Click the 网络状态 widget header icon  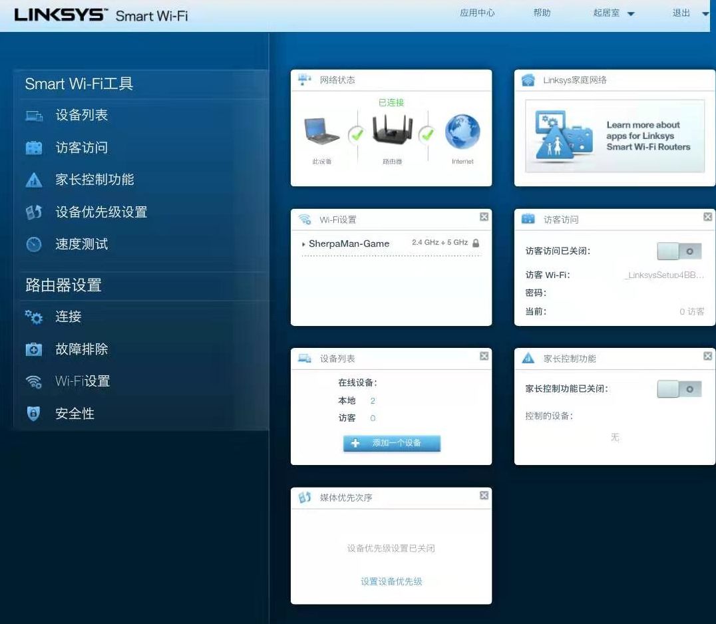tap(305, 80)
